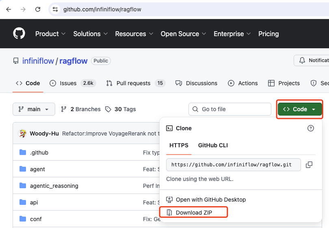
Task: Toggle the green Code dropdown button
Action: pos(300,109)
